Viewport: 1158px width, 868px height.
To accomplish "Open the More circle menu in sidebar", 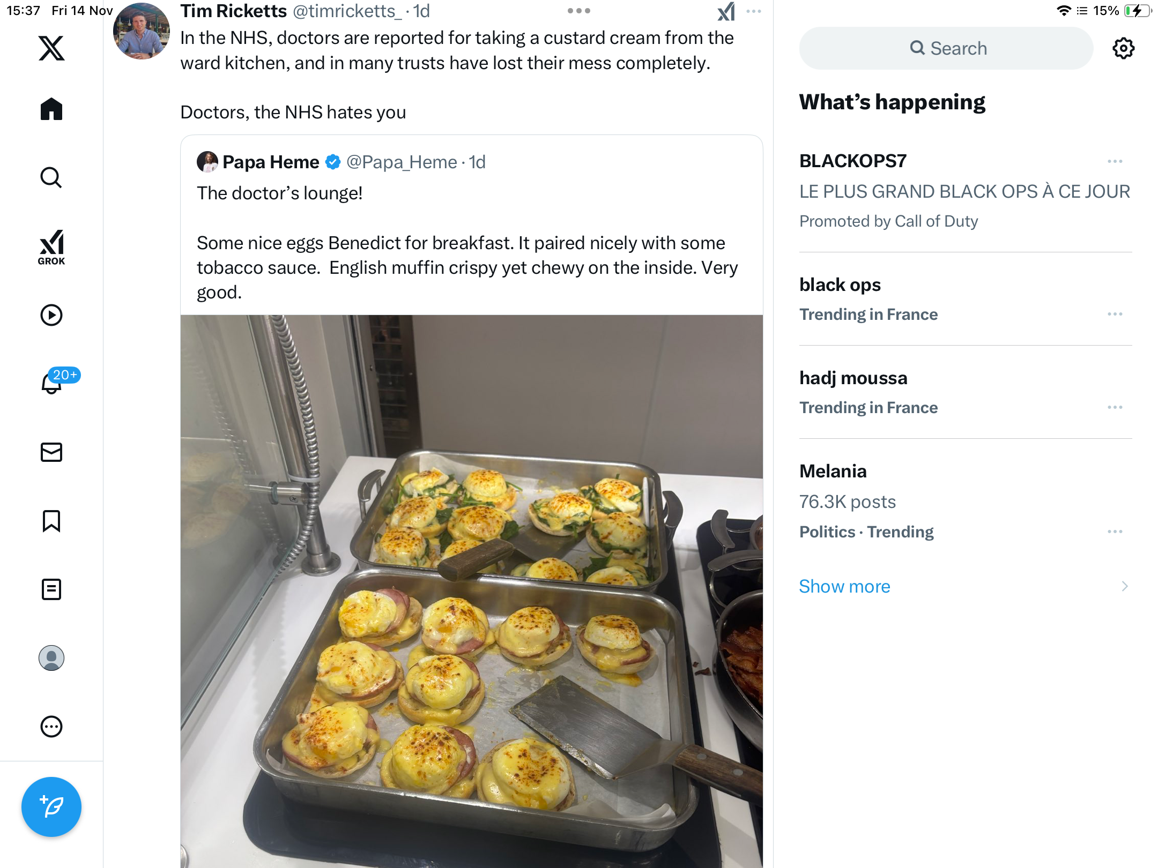I will tap(51, 727).
